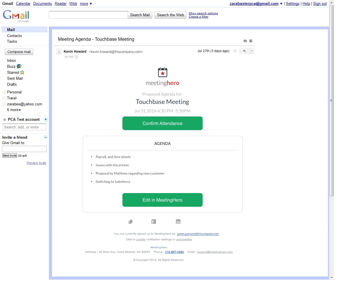The width and height of the screenshot is (341, 299).
Task: Click the Edit in MeetingHero button
Action: point(163,200)
